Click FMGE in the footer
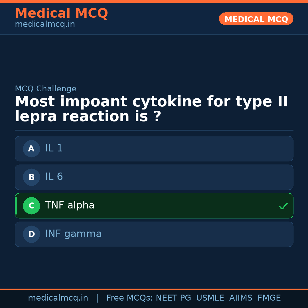Viewport: 308px width, 308px height. tap(269, 298)
